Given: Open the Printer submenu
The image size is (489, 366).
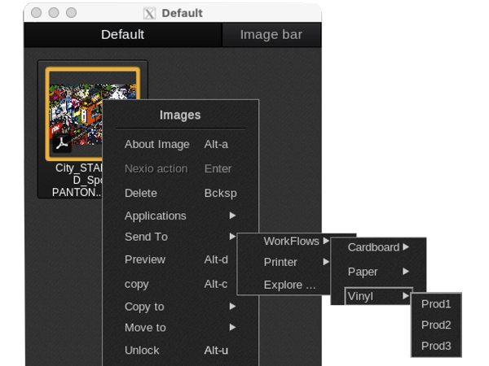Looking at the screenshot, I should (x=296, y=262).
